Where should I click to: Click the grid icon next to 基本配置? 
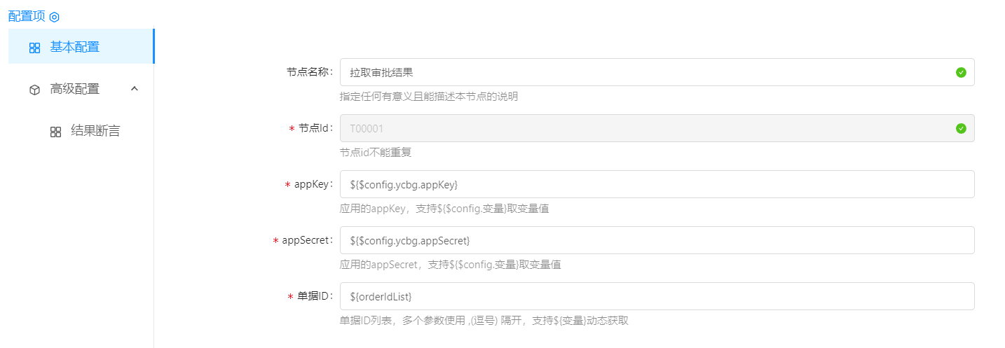click(x=34, y=48)
